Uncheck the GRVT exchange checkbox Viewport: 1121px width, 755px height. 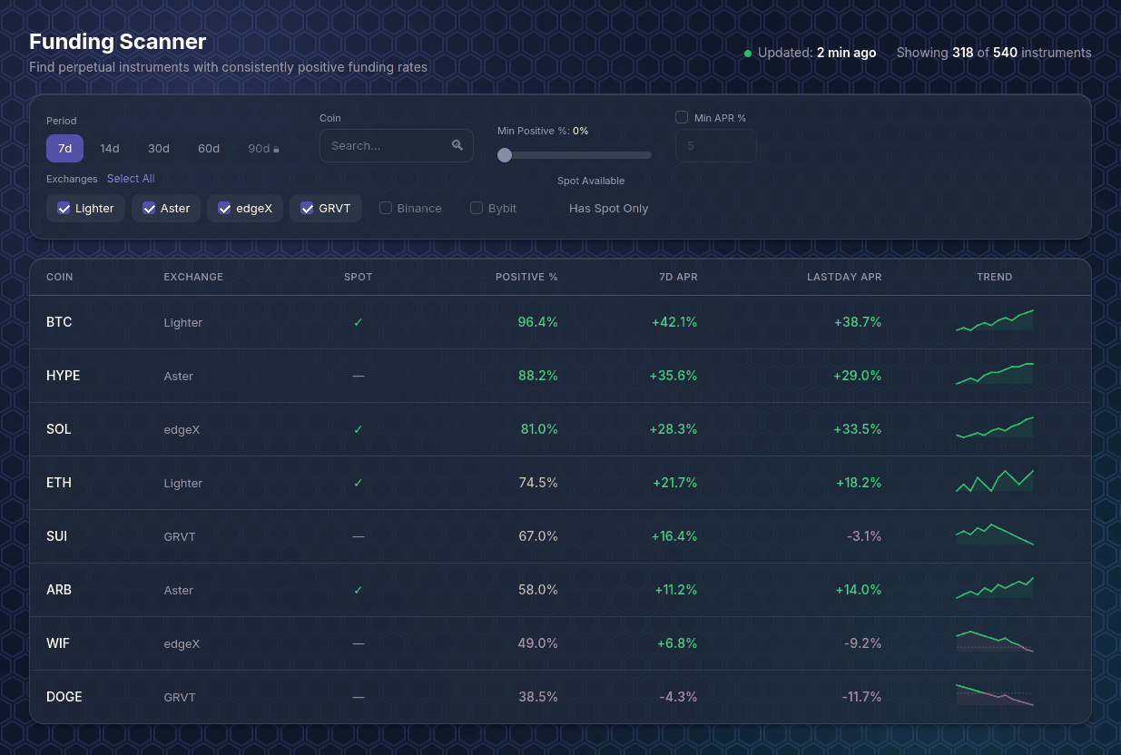[307, 208]
